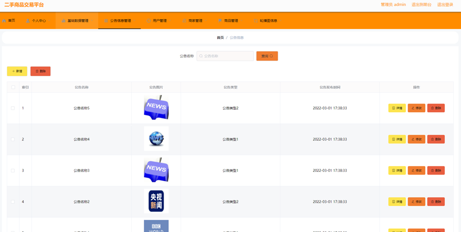Screen dimensions: 461x232
Task: Expand the 个人中心 menu arrow
Action: point(49,21)
